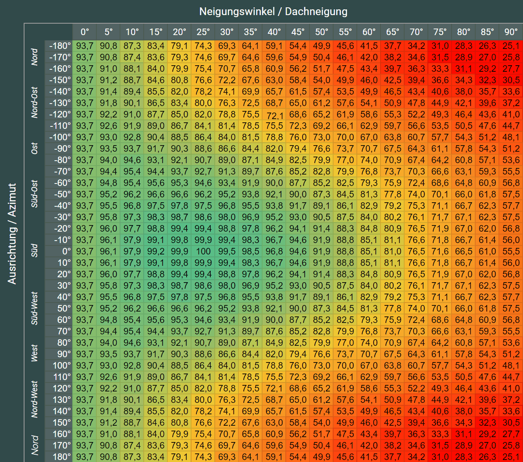523x462 pixels.
Task: Click the 'Neigungswinkel / Dachneigung' heading
Action: (273, 11)
